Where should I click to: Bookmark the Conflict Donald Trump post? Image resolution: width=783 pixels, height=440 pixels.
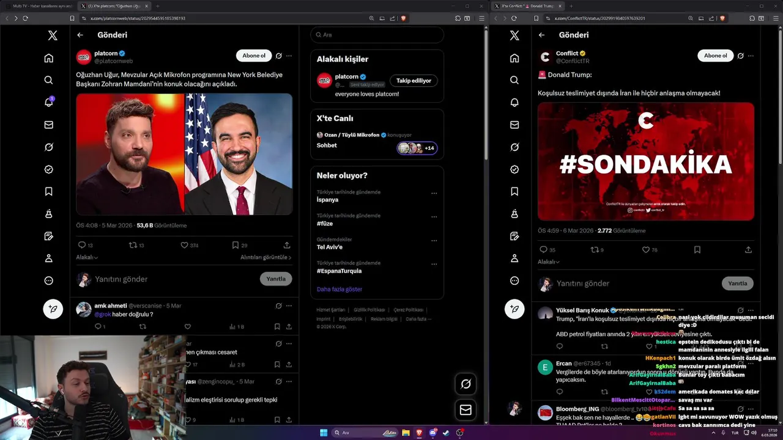tap(697, 249)
